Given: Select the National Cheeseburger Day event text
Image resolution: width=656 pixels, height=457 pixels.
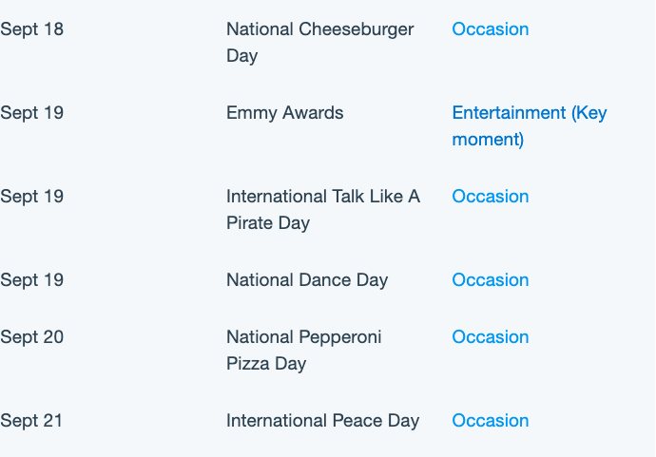Looking at the screenshot, I should pyautogui.click(x=320, y=42).
